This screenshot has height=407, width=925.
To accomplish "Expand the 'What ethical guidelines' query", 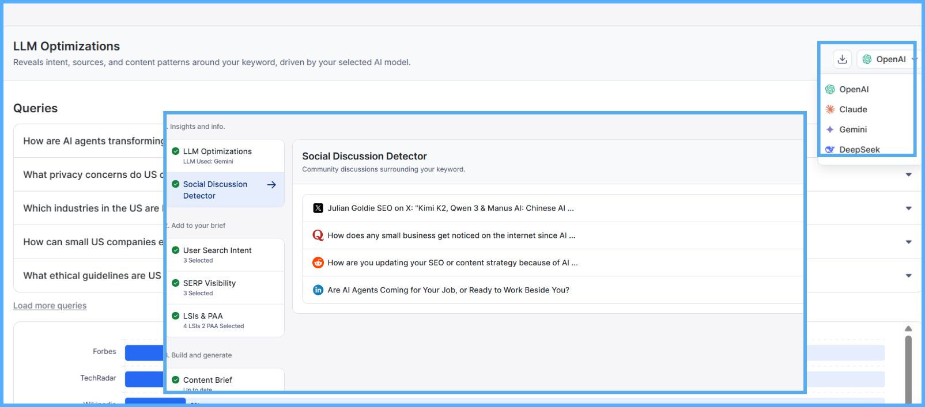I will (909, 276).
